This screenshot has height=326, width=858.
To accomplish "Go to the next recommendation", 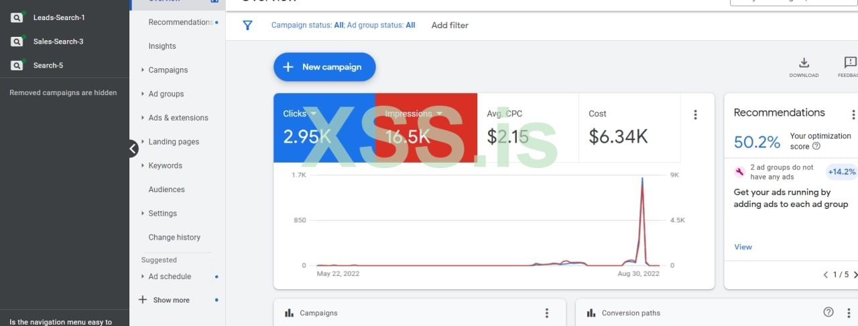I will click(x=855, y=274).
